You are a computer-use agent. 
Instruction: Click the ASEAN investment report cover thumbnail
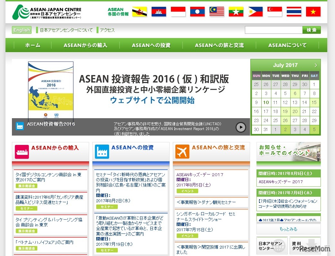coord(51,90)
